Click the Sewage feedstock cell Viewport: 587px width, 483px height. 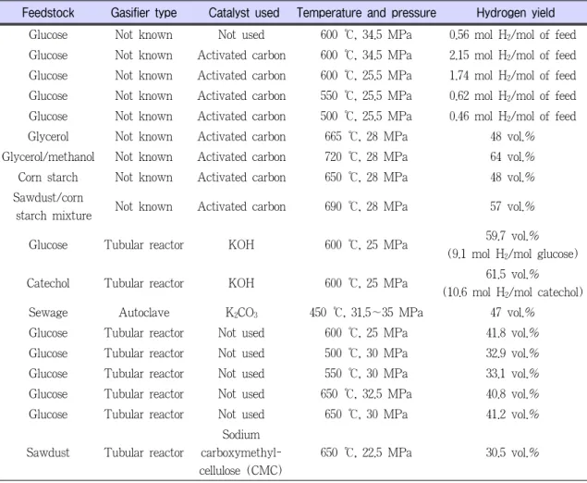(x=48, y=313)
